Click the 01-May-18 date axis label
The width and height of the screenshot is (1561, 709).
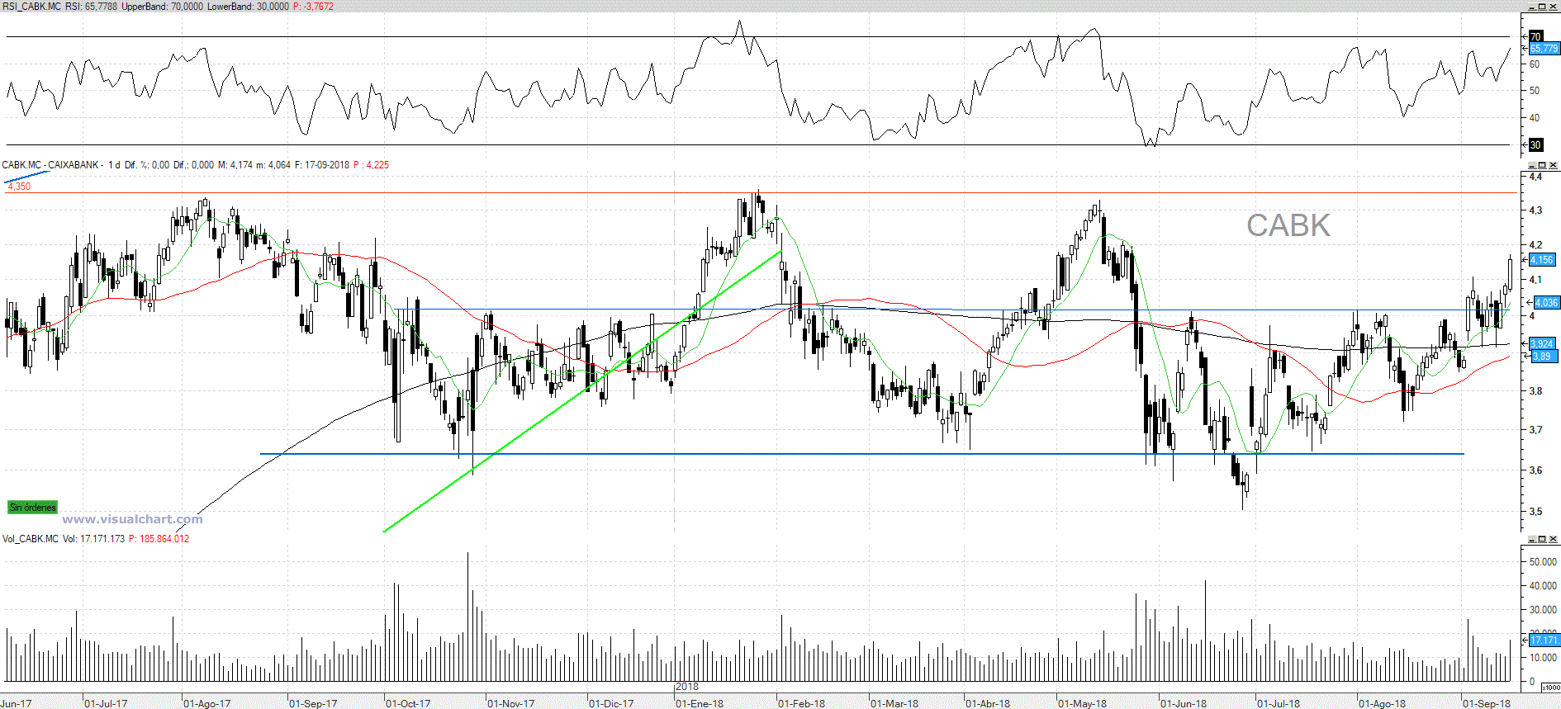click(x=1082, y=704)
